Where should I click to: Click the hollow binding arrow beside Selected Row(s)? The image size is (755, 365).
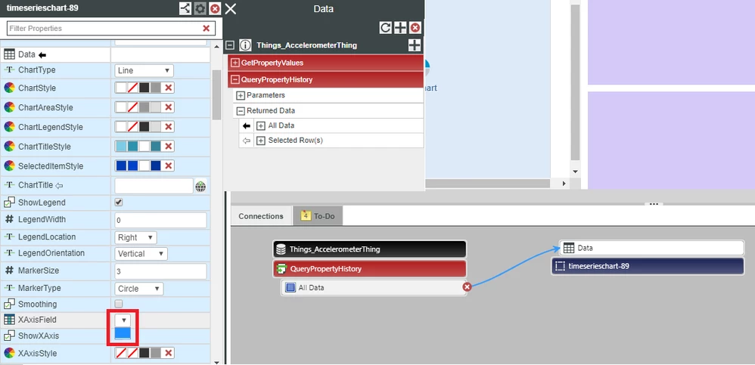tap(247, 141)
